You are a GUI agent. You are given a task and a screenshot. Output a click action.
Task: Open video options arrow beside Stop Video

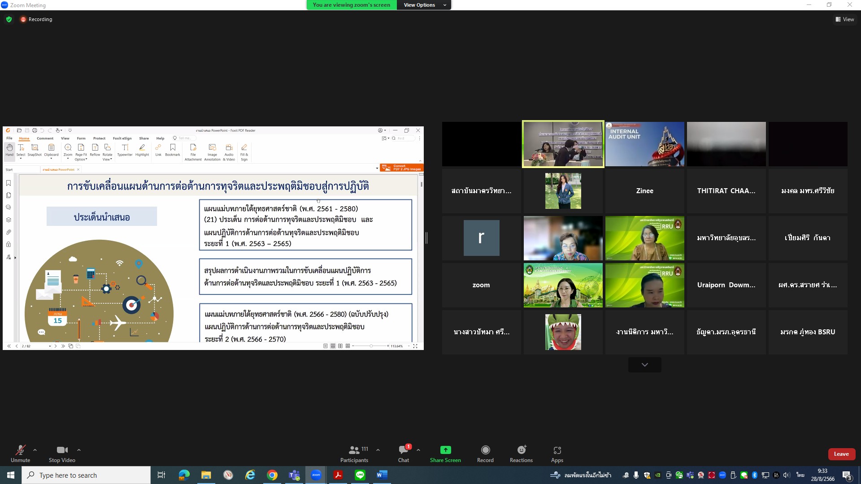[x=79, y=450]
